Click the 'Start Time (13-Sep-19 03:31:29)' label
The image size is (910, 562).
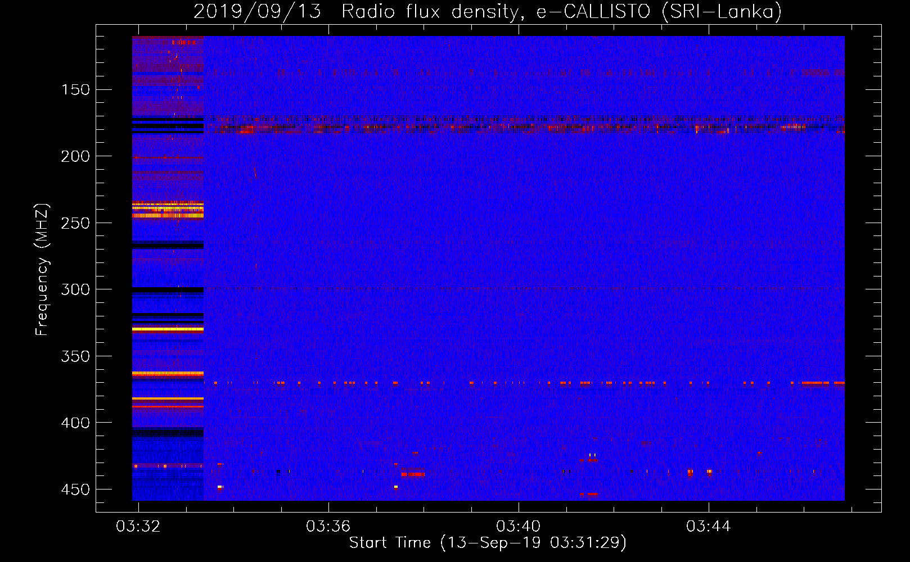click(x=488, y=543)
